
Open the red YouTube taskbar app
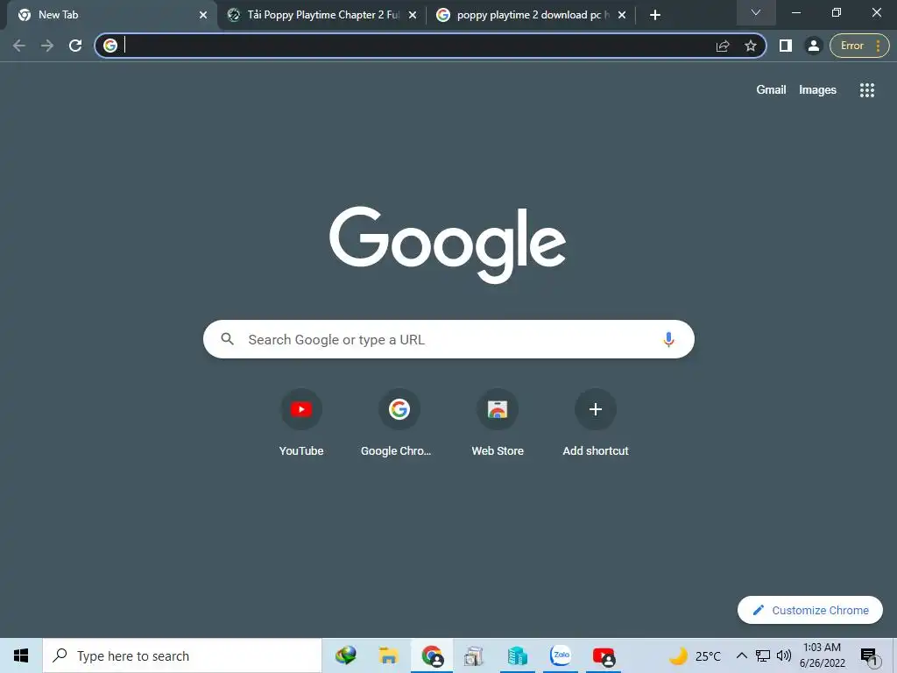603,655
